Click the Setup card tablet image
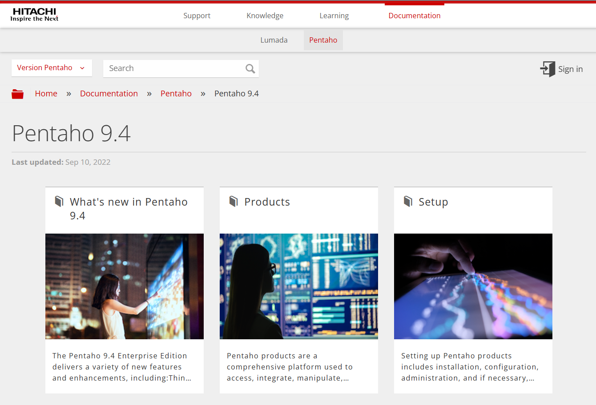The height and width of the screenshot is (405, 596). pyautogui.click(x=473, y=286)
